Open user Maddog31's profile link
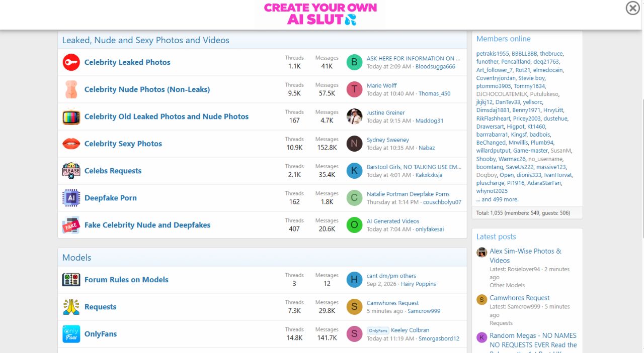Screen dimensions: 644x353 [x=430, y=121]
